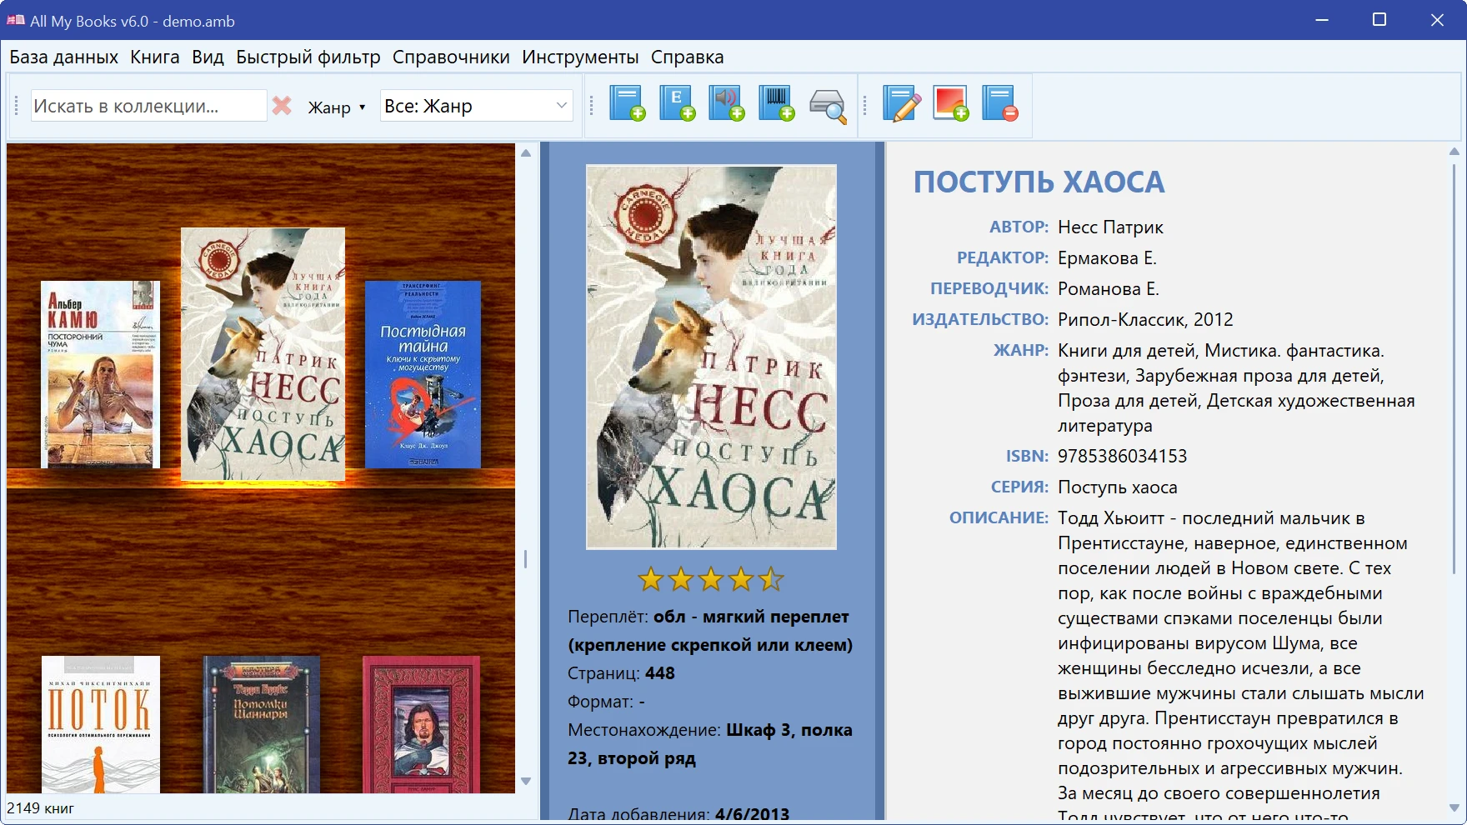Click the обл - мягкий переплет binding text

click(x=710, y=631)
